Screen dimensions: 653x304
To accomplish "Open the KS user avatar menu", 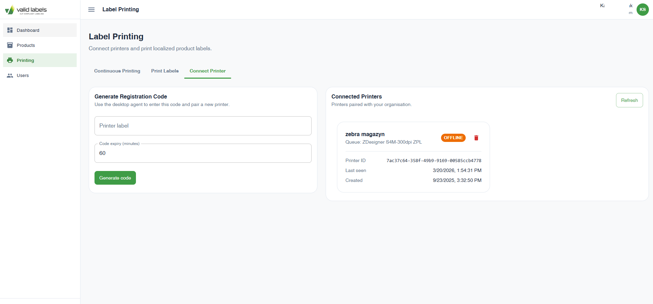I will pyautogui.click(x=642, y=10).
